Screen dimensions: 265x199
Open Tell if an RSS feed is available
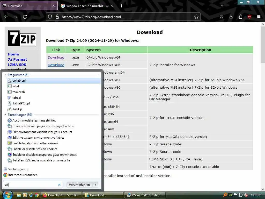54,160
